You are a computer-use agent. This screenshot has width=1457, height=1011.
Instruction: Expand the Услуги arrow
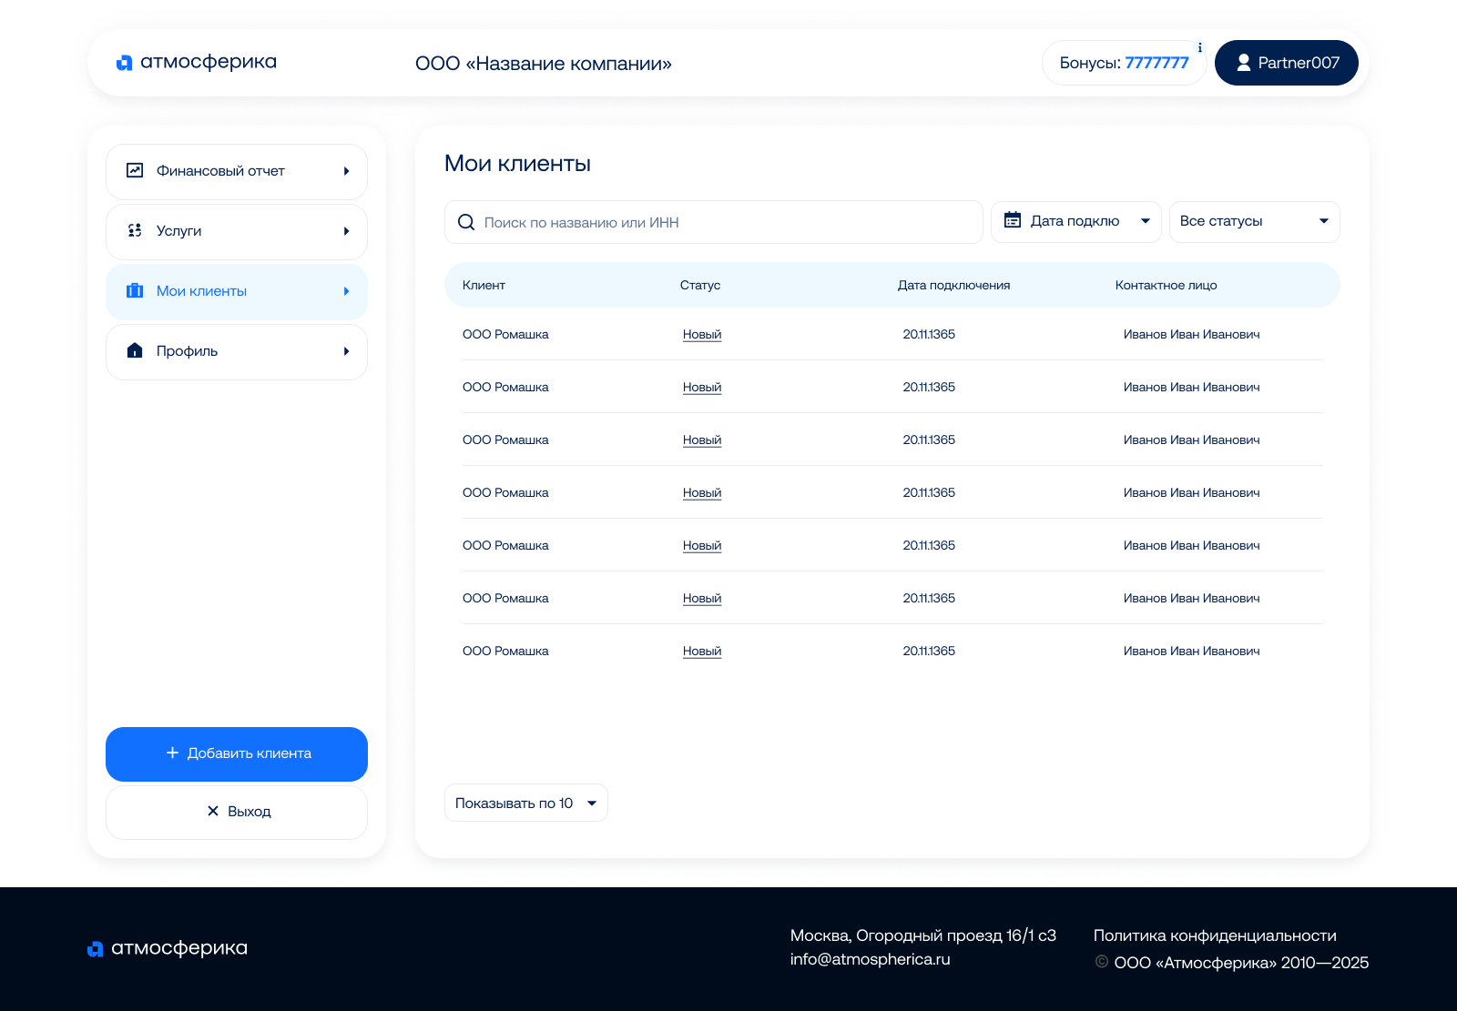tap(346, 231)
